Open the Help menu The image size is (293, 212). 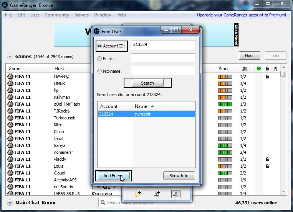tap(121, 15)
